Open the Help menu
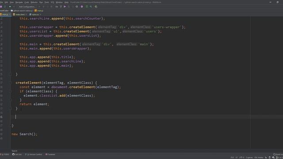The image size is (283, 159). pyautogui.click(x=66, y=2)
